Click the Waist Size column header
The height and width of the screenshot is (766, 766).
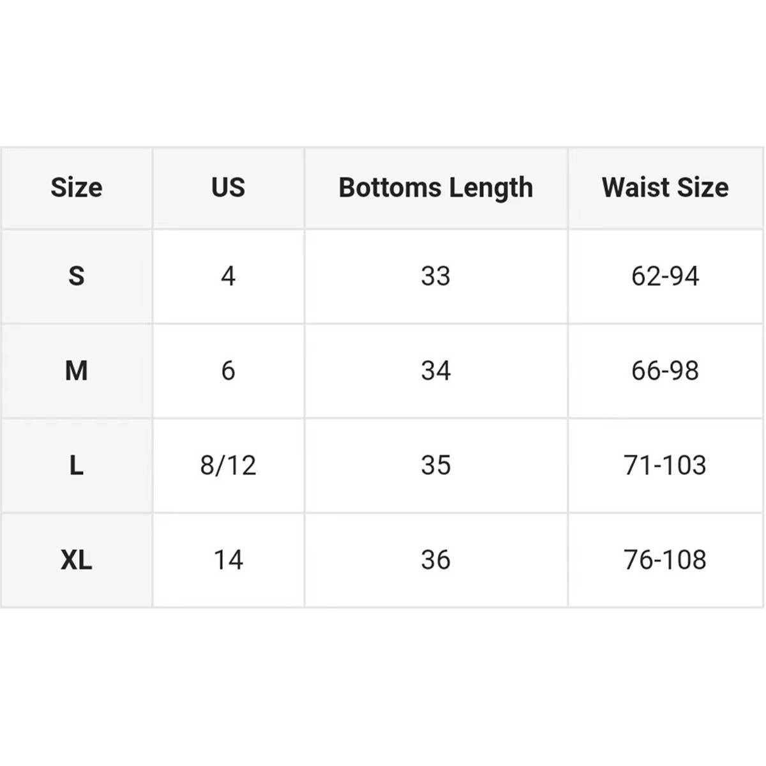[665, 188]
